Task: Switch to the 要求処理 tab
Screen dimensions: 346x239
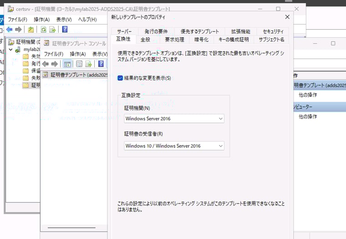Action: 174,40
